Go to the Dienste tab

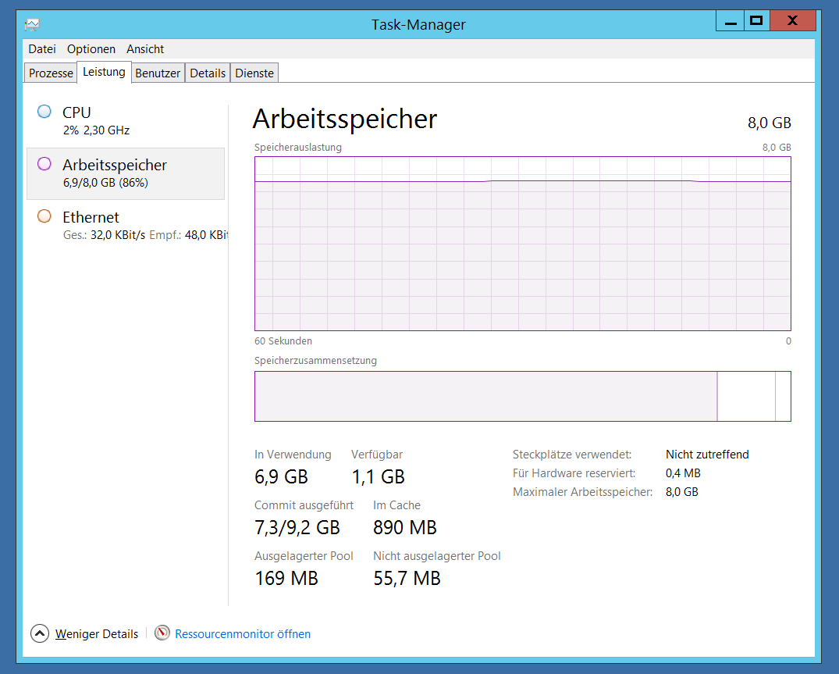(254, 73)
